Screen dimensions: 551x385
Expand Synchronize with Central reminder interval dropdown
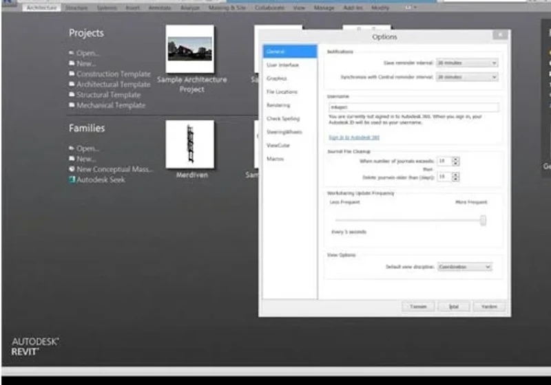pos(467,77)
